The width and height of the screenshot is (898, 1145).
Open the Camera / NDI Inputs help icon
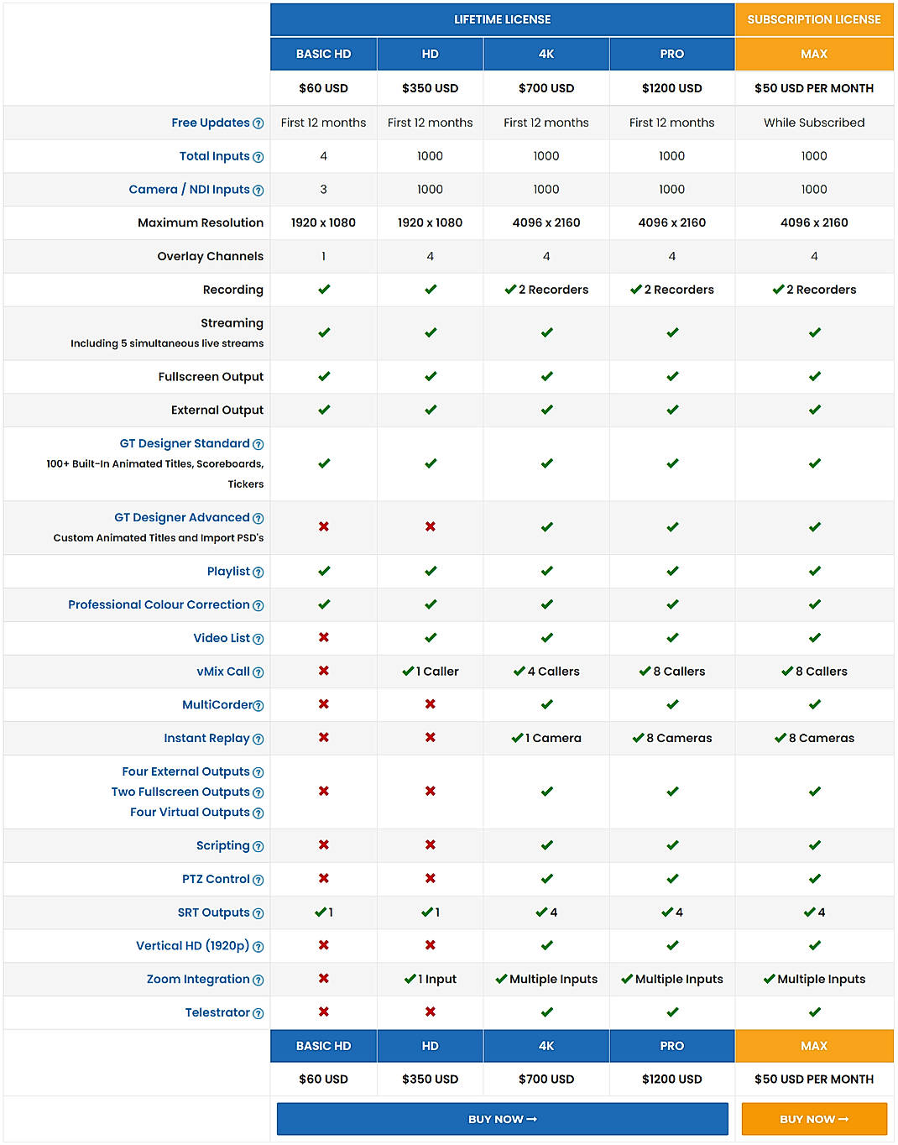(258, 190)
